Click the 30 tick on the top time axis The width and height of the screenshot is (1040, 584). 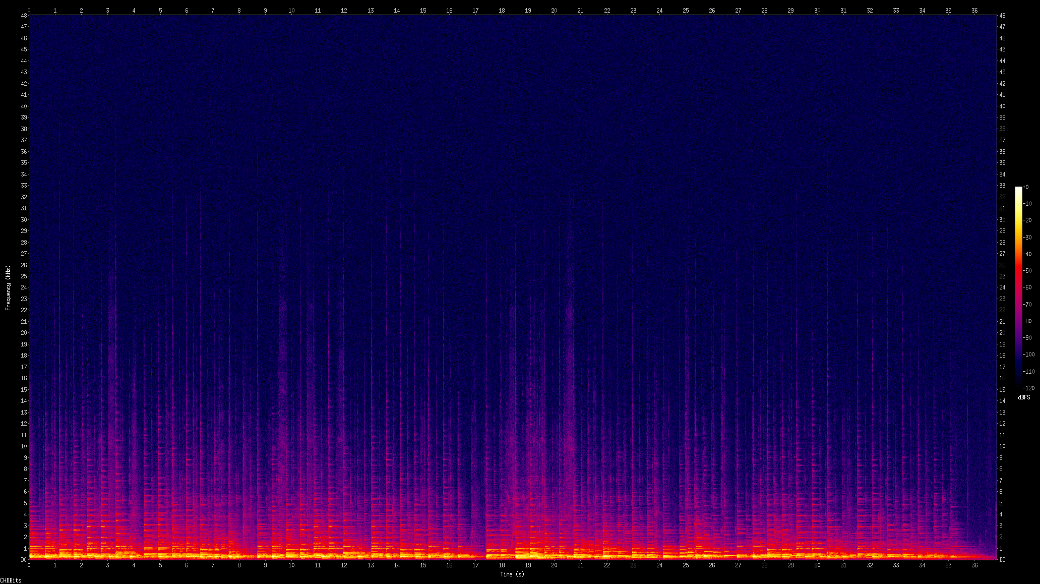click(x=817, y=10)
